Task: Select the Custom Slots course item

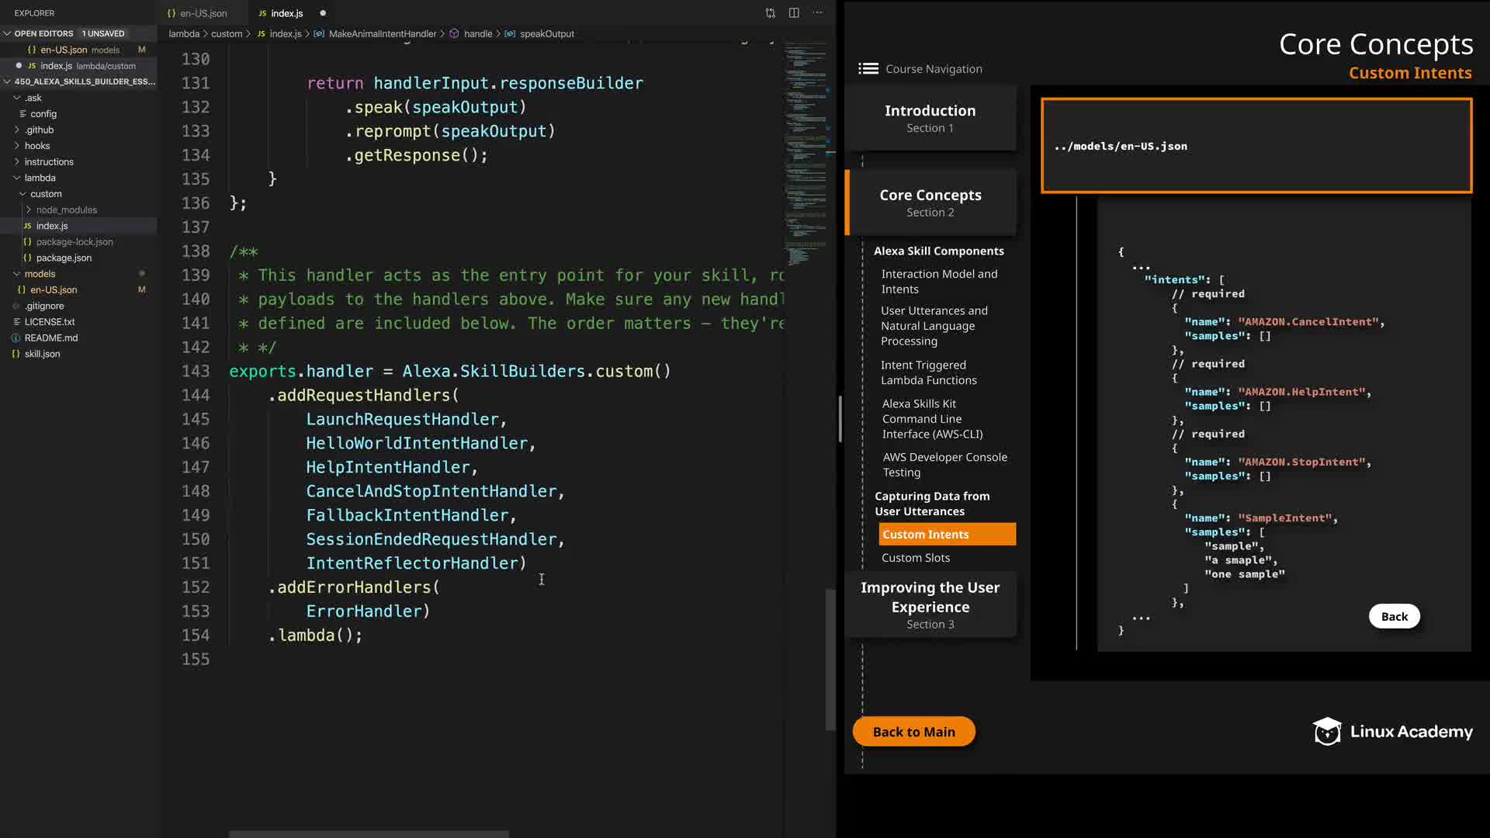Action: click(x=915, y=558)
